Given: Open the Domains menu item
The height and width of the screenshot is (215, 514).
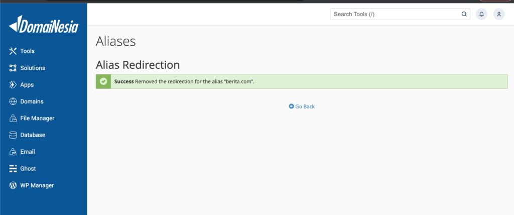Looking at the screenshot, I should click(x=32, y=101).
